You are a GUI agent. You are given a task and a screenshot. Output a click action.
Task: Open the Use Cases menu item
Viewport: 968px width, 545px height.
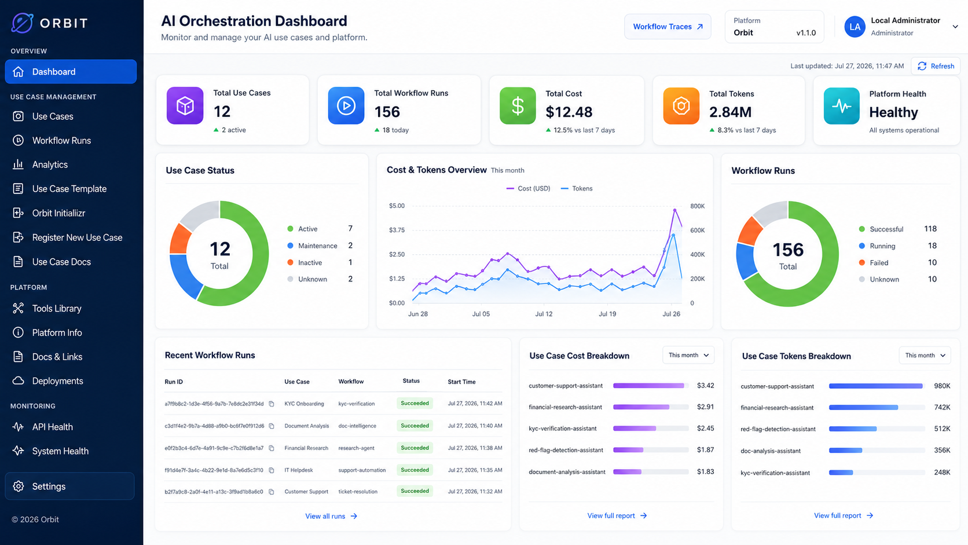pos(71,116)
